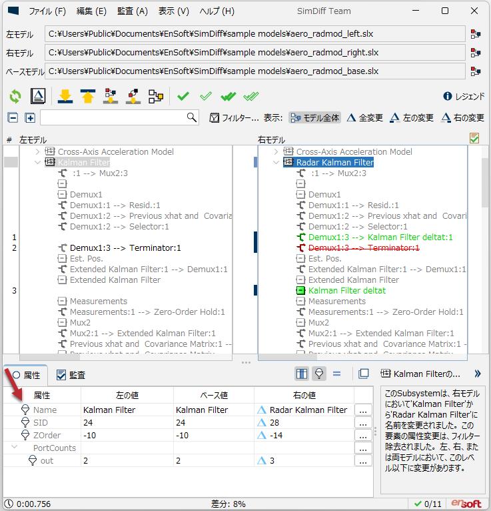This screenshot has height=511, width=491.
Task: Toggle the equals sign show-identical icon
Action: pyautogui.click(x=336, y=374)
